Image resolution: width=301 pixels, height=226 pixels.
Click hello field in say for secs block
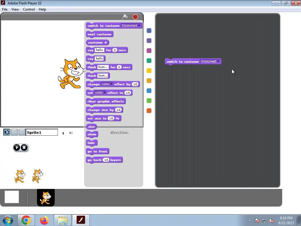[x=99, y=50]
